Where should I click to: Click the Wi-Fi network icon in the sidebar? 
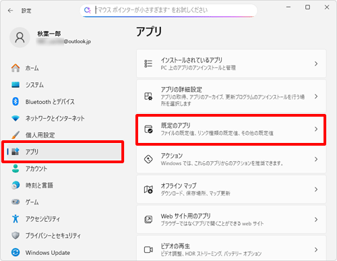click(x=16, y=118)
